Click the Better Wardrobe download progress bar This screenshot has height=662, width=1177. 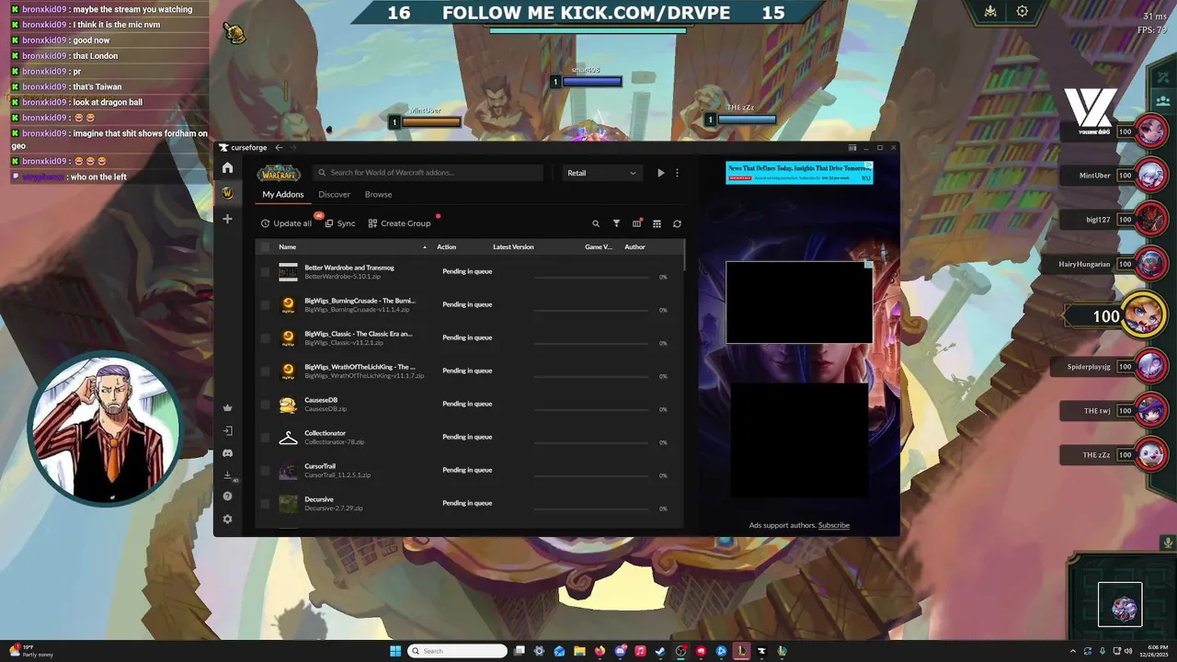coord(593,277)
